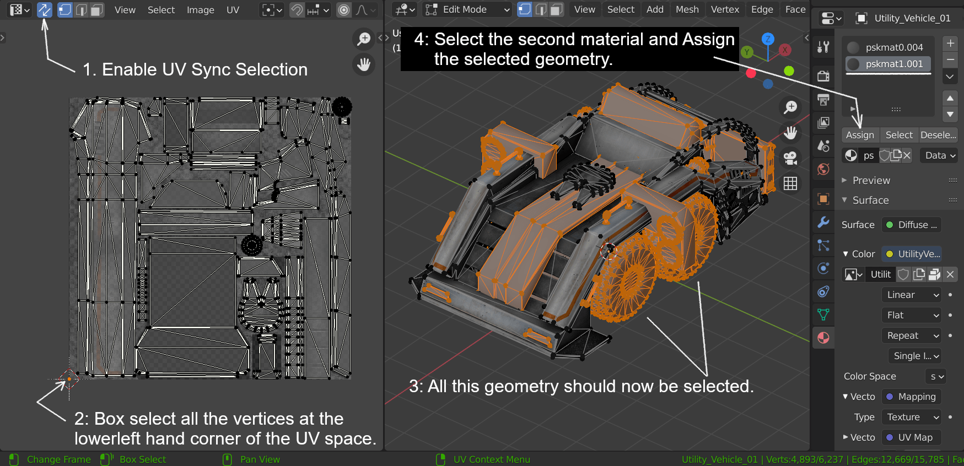Image resolution: width=964 pixels, height=466 pixels.
Task: Open the World properties tab
Action: point(823,169)
